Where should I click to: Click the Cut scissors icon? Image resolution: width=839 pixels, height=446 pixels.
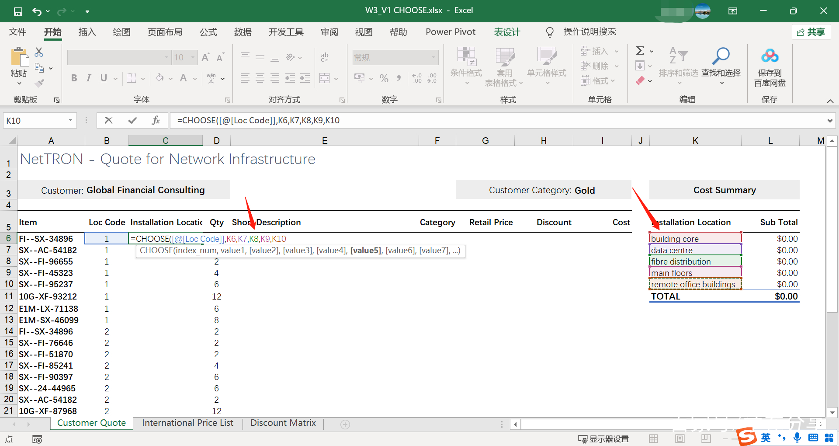click(x=39, y=52)
